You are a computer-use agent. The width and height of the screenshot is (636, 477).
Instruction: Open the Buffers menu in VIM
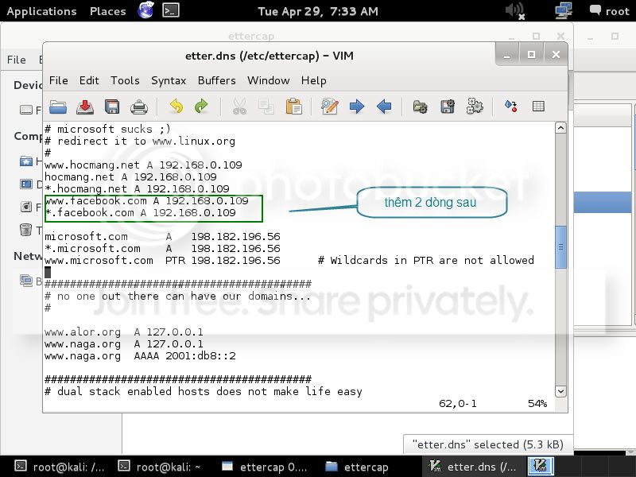216,80
